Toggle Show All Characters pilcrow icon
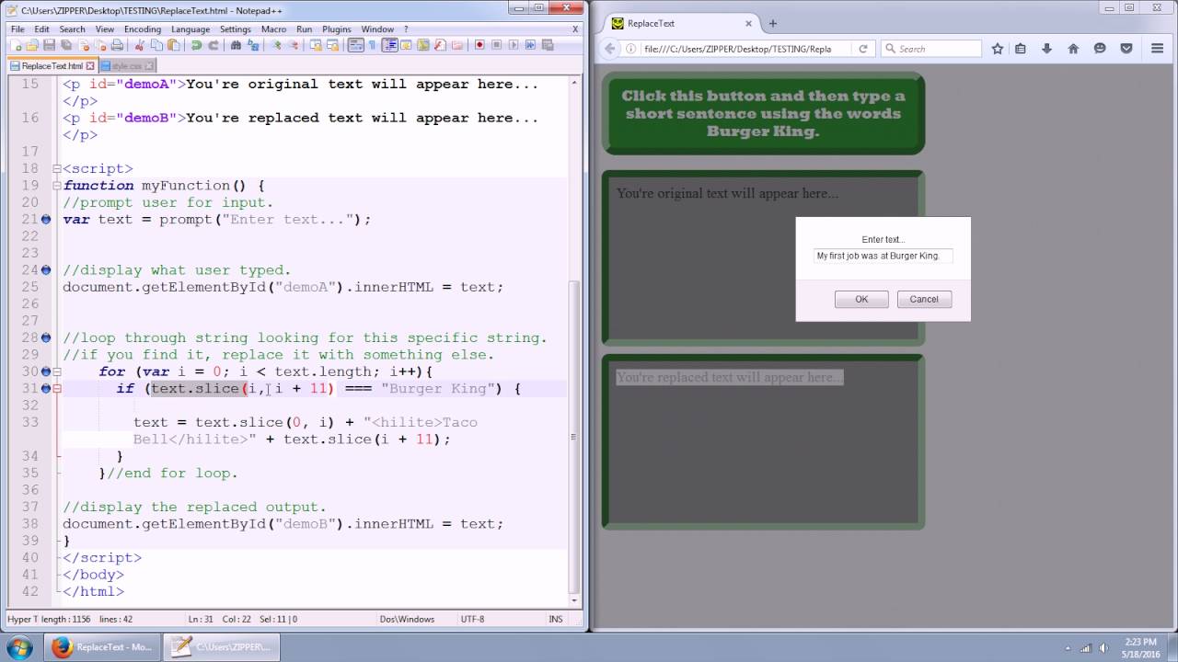Image resolution: width=1178 pixels, height=662 pixels. point(372,45)
